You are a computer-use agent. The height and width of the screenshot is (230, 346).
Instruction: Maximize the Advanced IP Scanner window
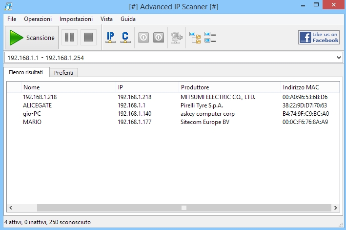tap(316, 4)
